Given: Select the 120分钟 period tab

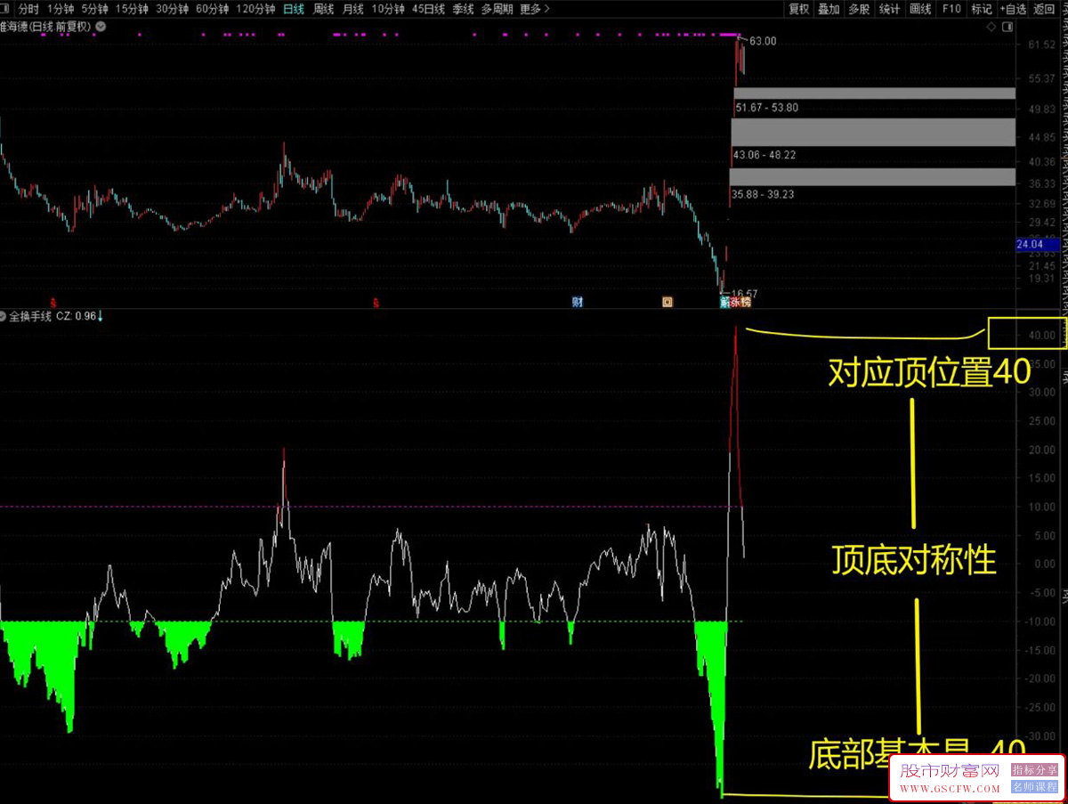Looking at the screenshot, I should tap(255, 9).
